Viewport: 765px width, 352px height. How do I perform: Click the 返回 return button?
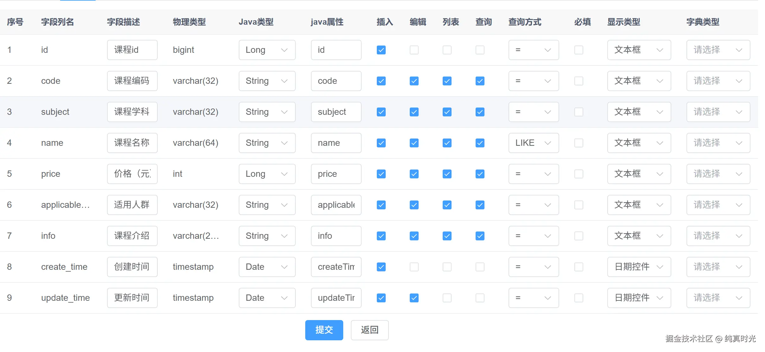tap(370, 330)
